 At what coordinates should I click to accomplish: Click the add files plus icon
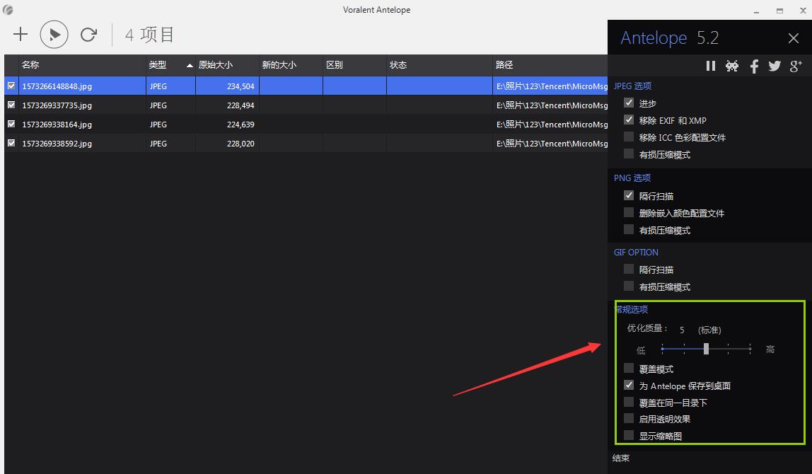pyautogui.click(x=21, y=34)
